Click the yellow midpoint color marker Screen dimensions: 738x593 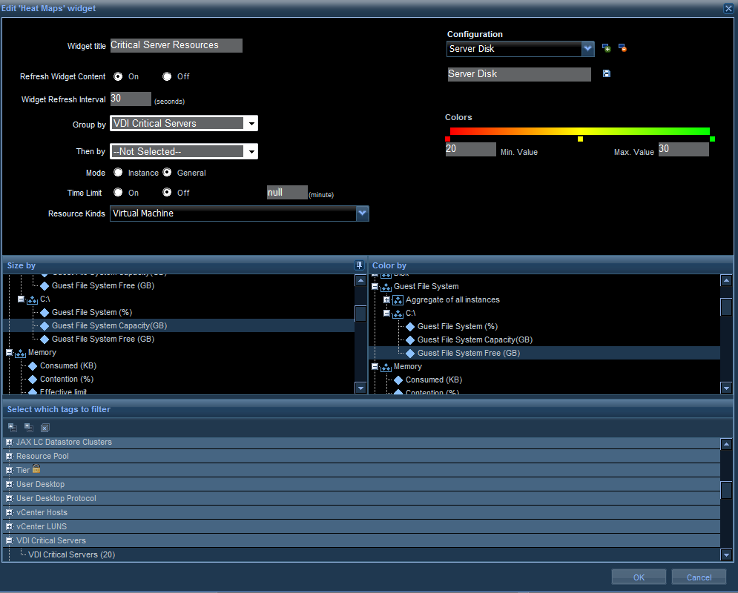[580, 139]
